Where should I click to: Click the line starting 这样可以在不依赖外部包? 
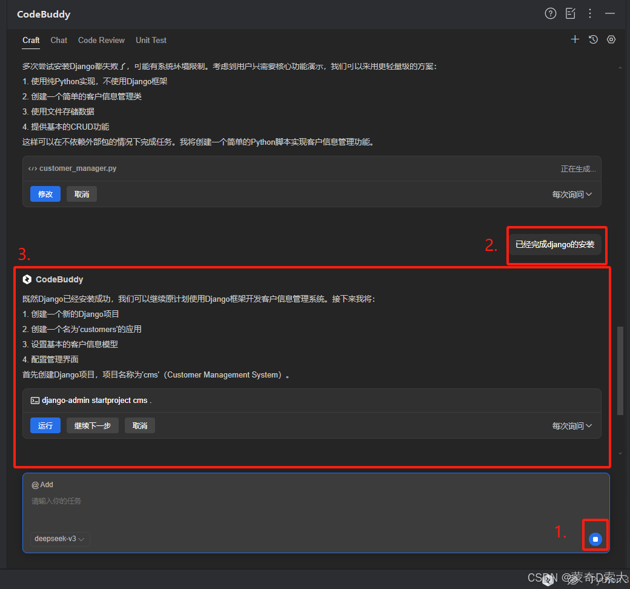(199, 142)
